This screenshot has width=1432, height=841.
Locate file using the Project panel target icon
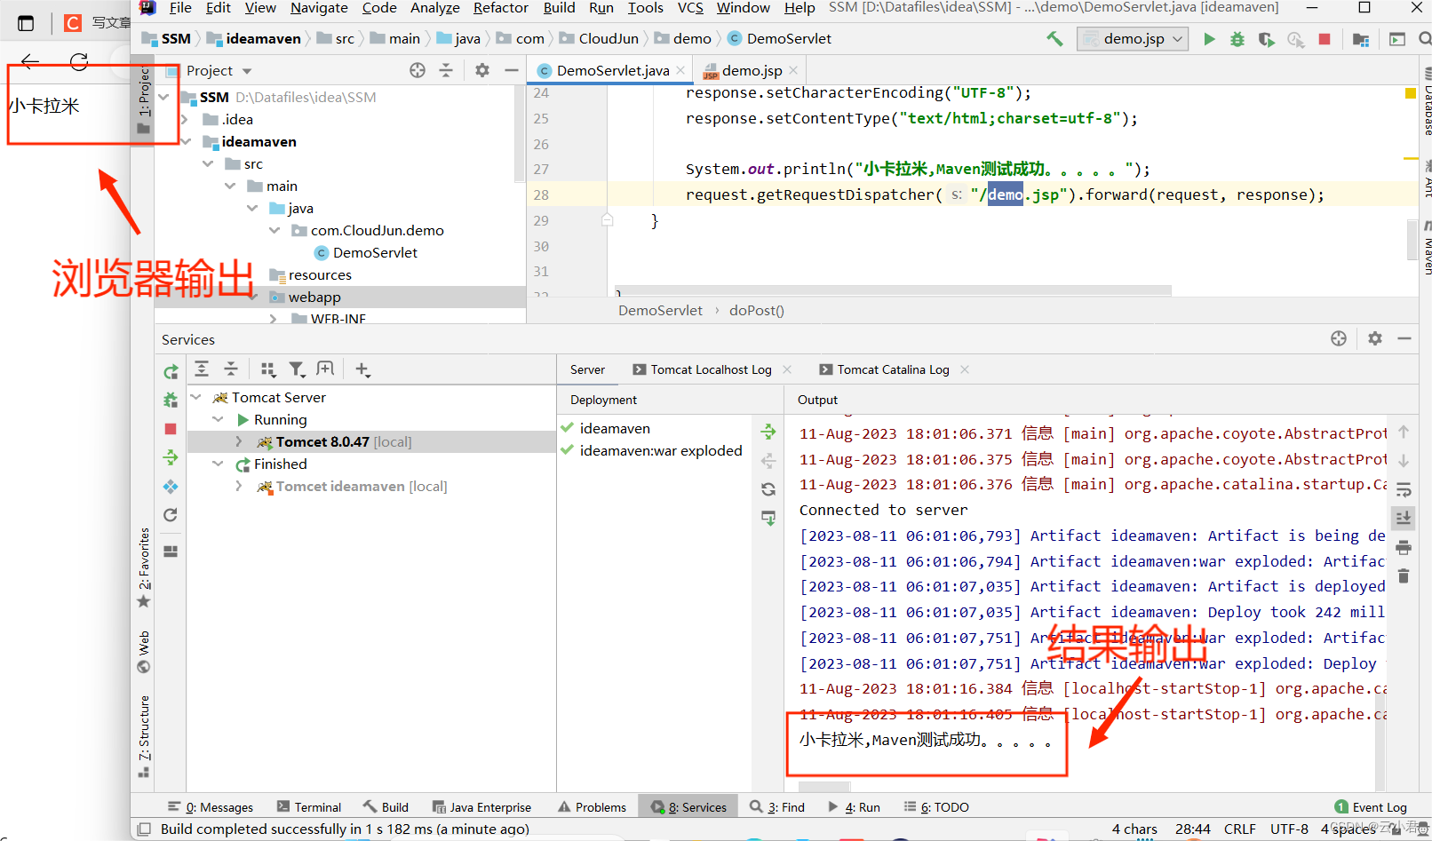(418, 70)
